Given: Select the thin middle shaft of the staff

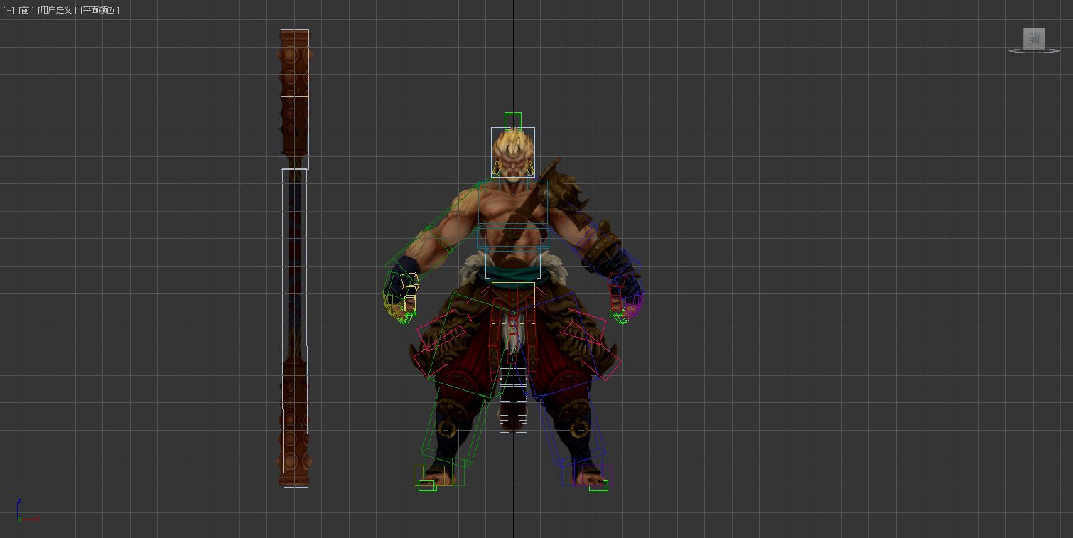Looking at the screenshot, I should point(294,256).
